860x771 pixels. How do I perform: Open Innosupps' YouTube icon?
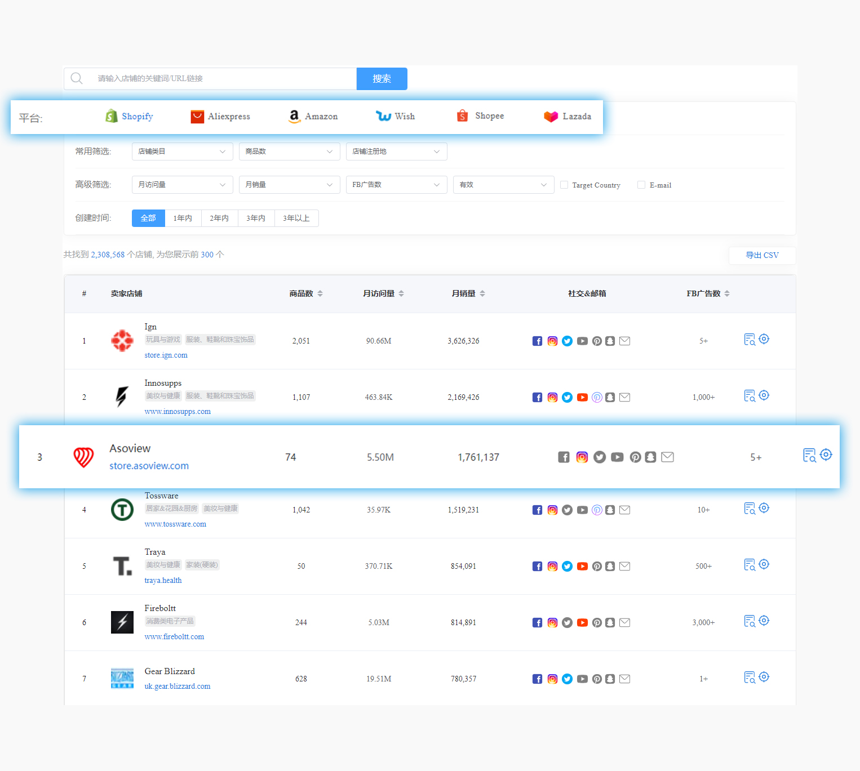coord(582,398)
